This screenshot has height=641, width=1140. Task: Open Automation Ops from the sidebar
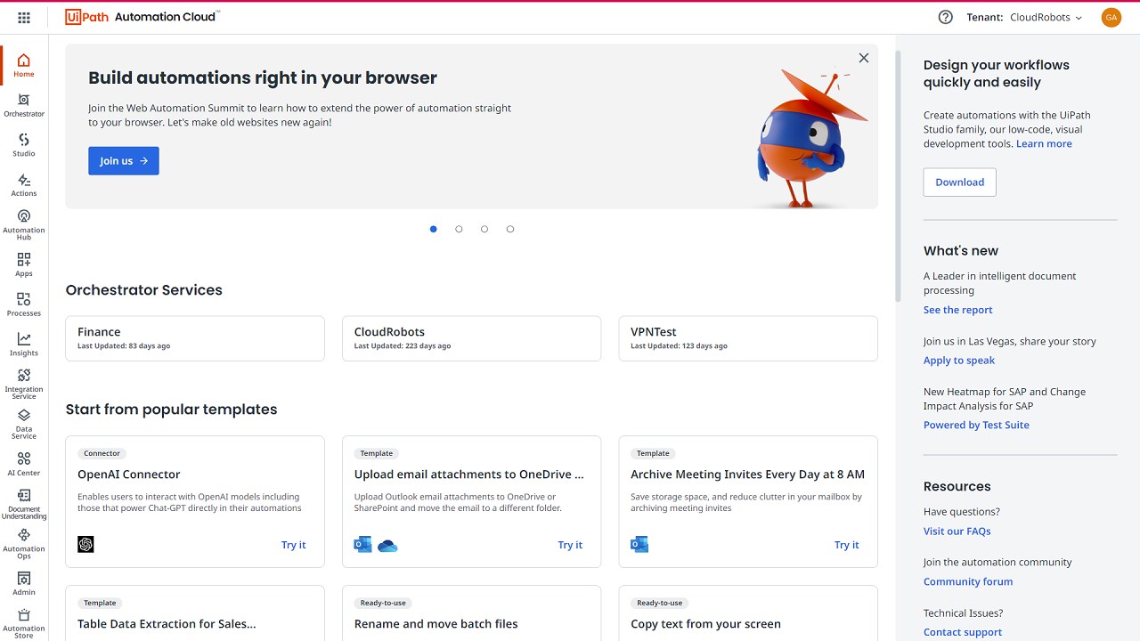pyautogui.click(x=24, y=543)
